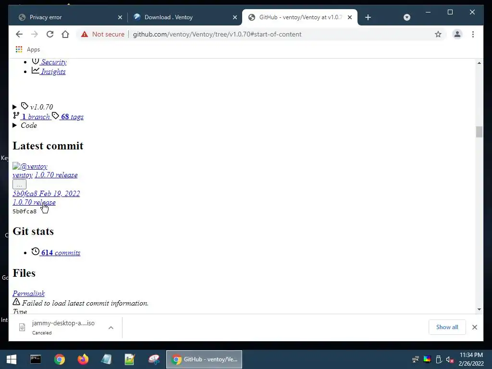
Task: Close the Privacy error tab
Action: click(x=120, y=17)
